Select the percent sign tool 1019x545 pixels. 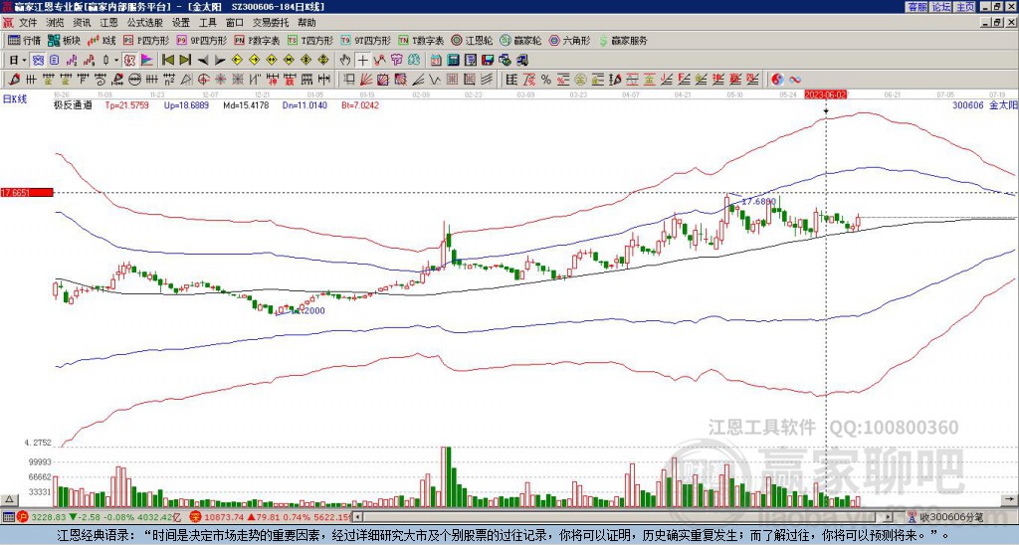point(546,80)
